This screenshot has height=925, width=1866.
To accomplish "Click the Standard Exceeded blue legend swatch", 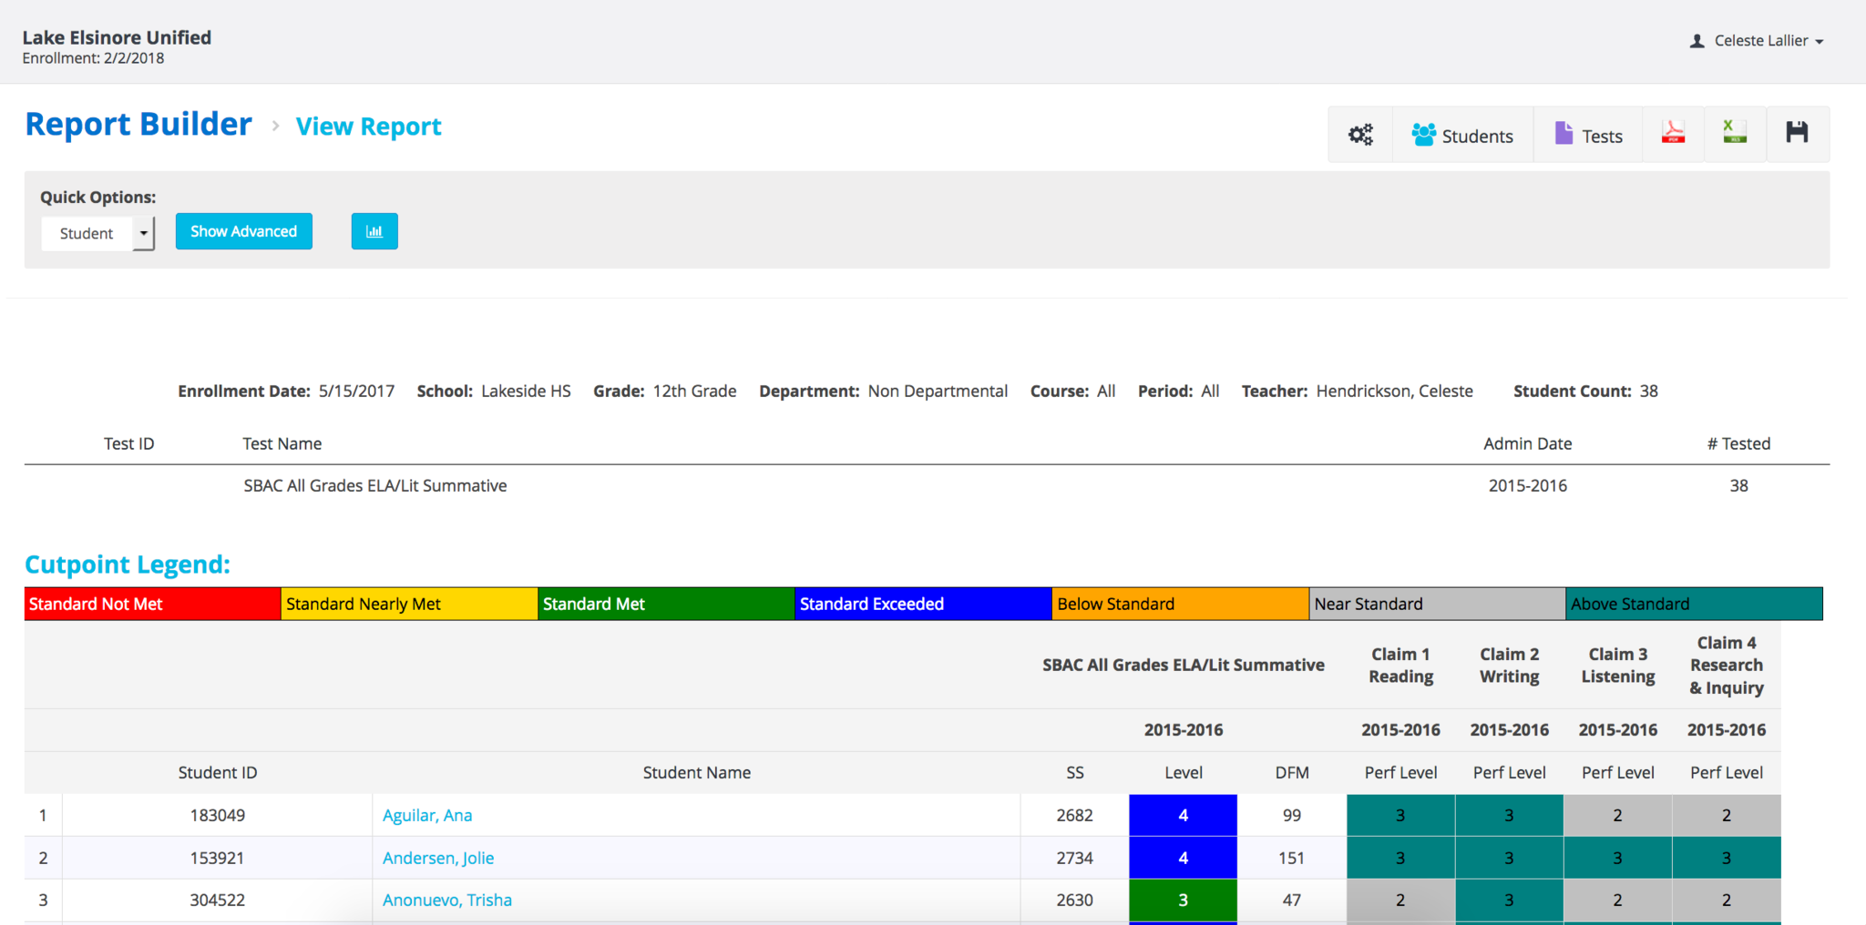I will (x=922, y=604).
